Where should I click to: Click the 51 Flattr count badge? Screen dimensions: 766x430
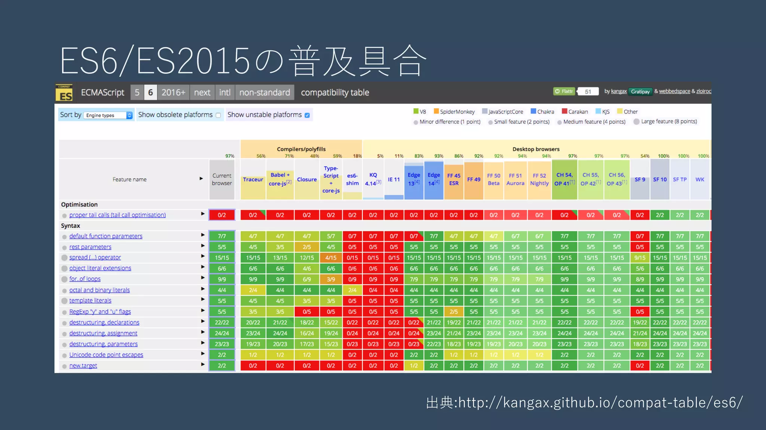(x=588, y=91)
